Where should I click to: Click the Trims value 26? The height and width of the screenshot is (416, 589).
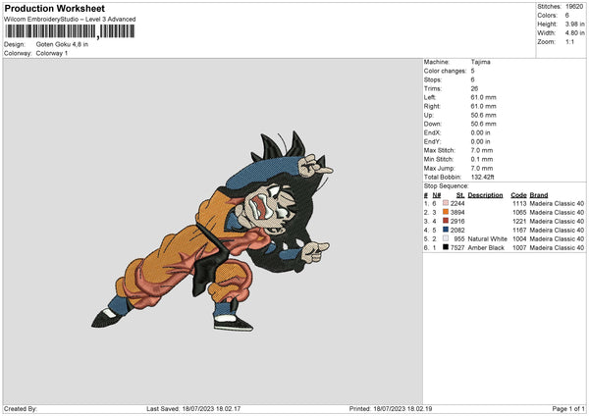(474, 88)
